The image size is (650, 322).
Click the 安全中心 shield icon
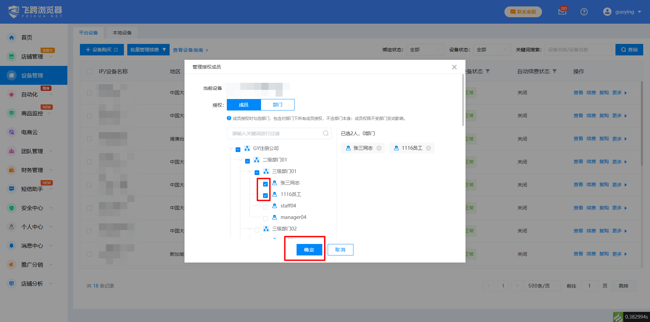point(12,208)
